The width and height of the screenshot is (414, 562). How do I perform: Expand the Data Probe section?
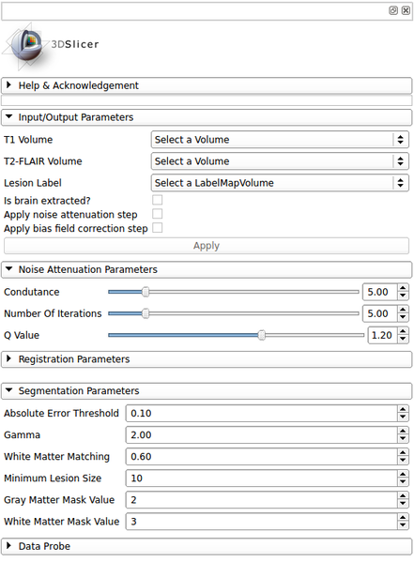207,546
